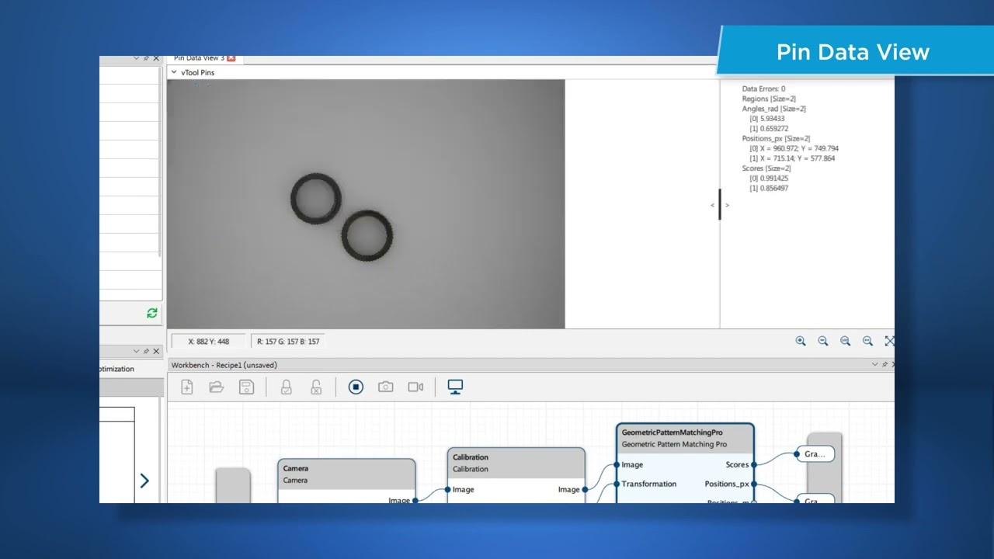Screen dimensions: 994x559
Task: Click the Transformation input pin
Action: [x=617, y=484]
